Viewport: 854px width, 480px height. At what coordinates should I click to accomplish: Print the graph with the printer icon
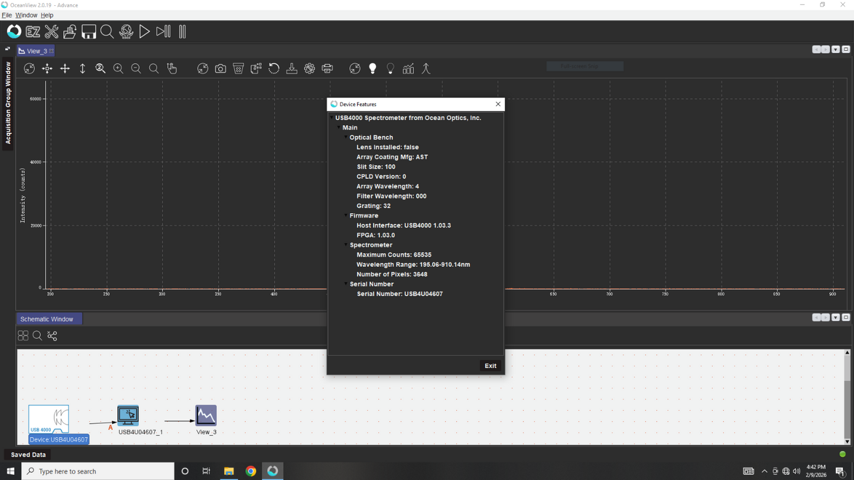pos(327,68)
